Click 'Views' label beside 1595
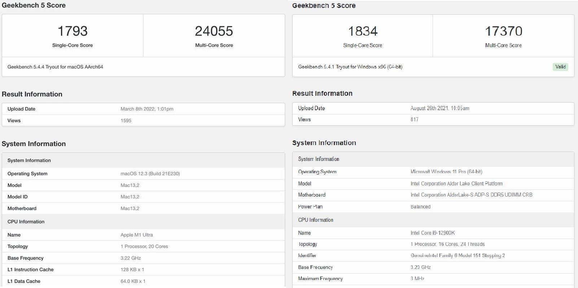 pyautogui.click(x=14, y=121)
